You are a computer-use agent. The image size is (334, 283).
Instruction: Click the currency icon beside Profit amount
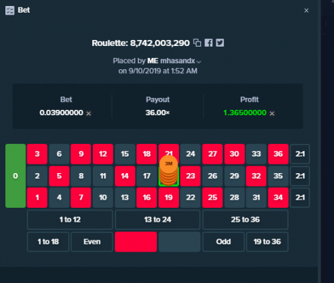272,113
